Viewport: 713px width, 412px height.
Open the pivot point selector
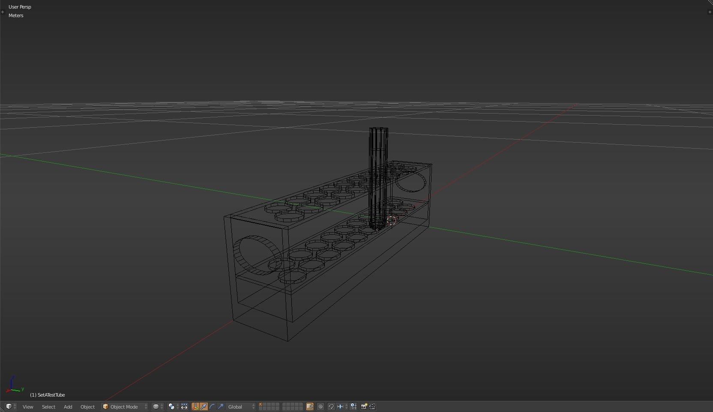pos(173,406)
